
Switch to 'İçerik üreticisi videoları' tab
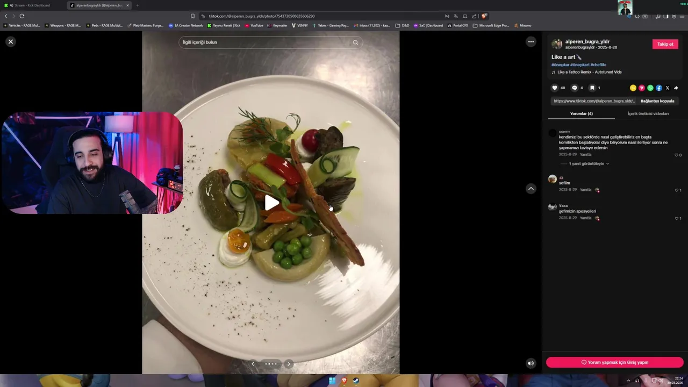tap(648, 114)
